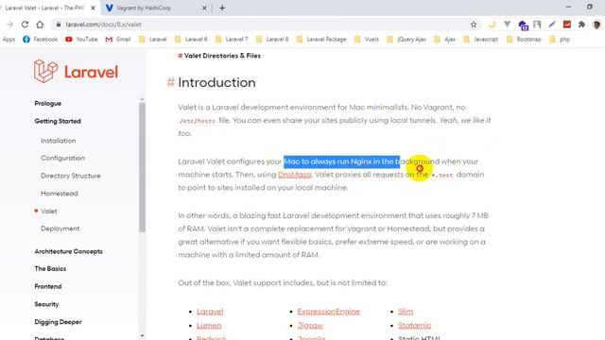Open the ExpressionEngine link
The height and width of the screenshot is (340, 605).
tap(328, 312)
